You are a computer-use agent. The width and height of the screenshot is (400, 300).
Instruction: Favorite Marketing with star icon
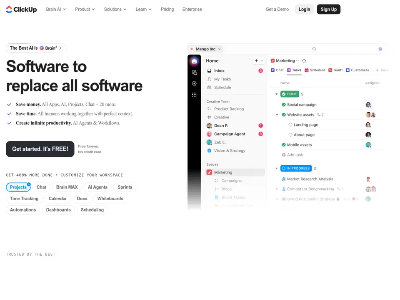[304, 61]
